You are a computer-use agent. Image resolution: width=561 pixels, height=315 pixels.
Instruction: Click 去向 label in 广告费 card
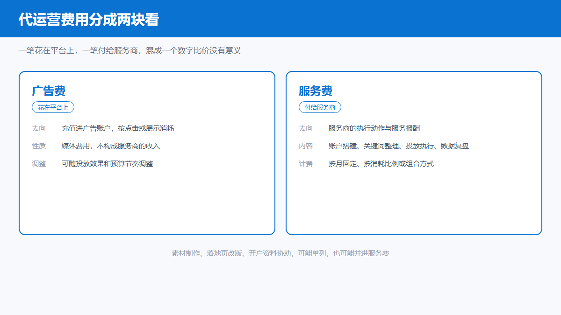(39, 128)
